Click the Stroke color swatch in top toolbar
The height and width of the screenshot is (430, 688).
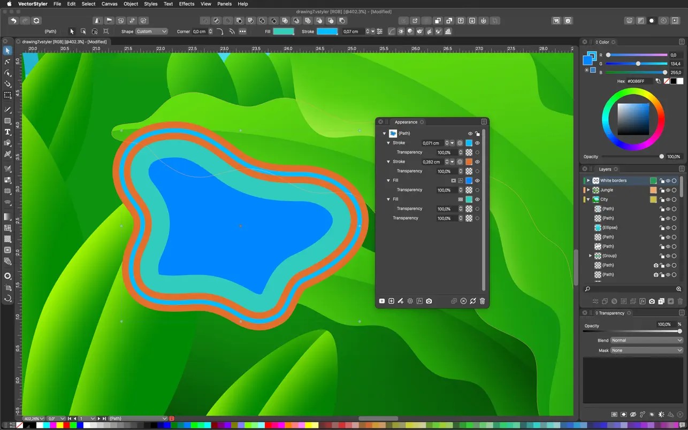point(327,32)
